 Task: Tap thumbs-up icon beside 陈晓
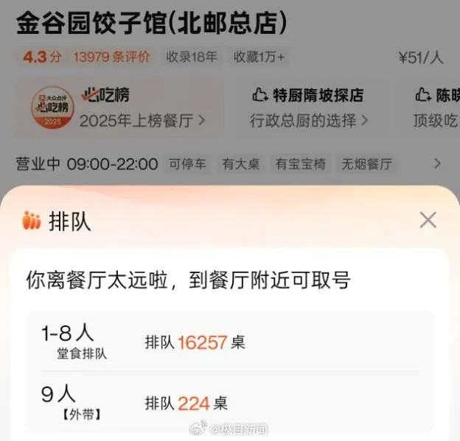(423, 95)
